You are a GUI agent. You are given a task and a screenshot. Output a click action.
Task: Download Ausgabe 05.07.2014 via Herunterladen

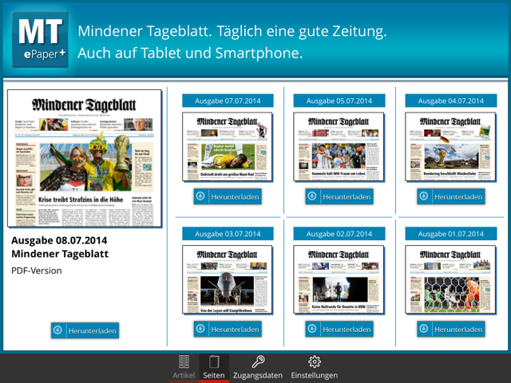coord(339,196)
